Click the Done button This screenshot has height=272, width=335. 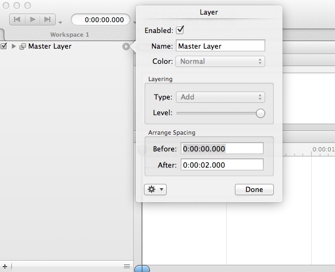tap(254, 190)
